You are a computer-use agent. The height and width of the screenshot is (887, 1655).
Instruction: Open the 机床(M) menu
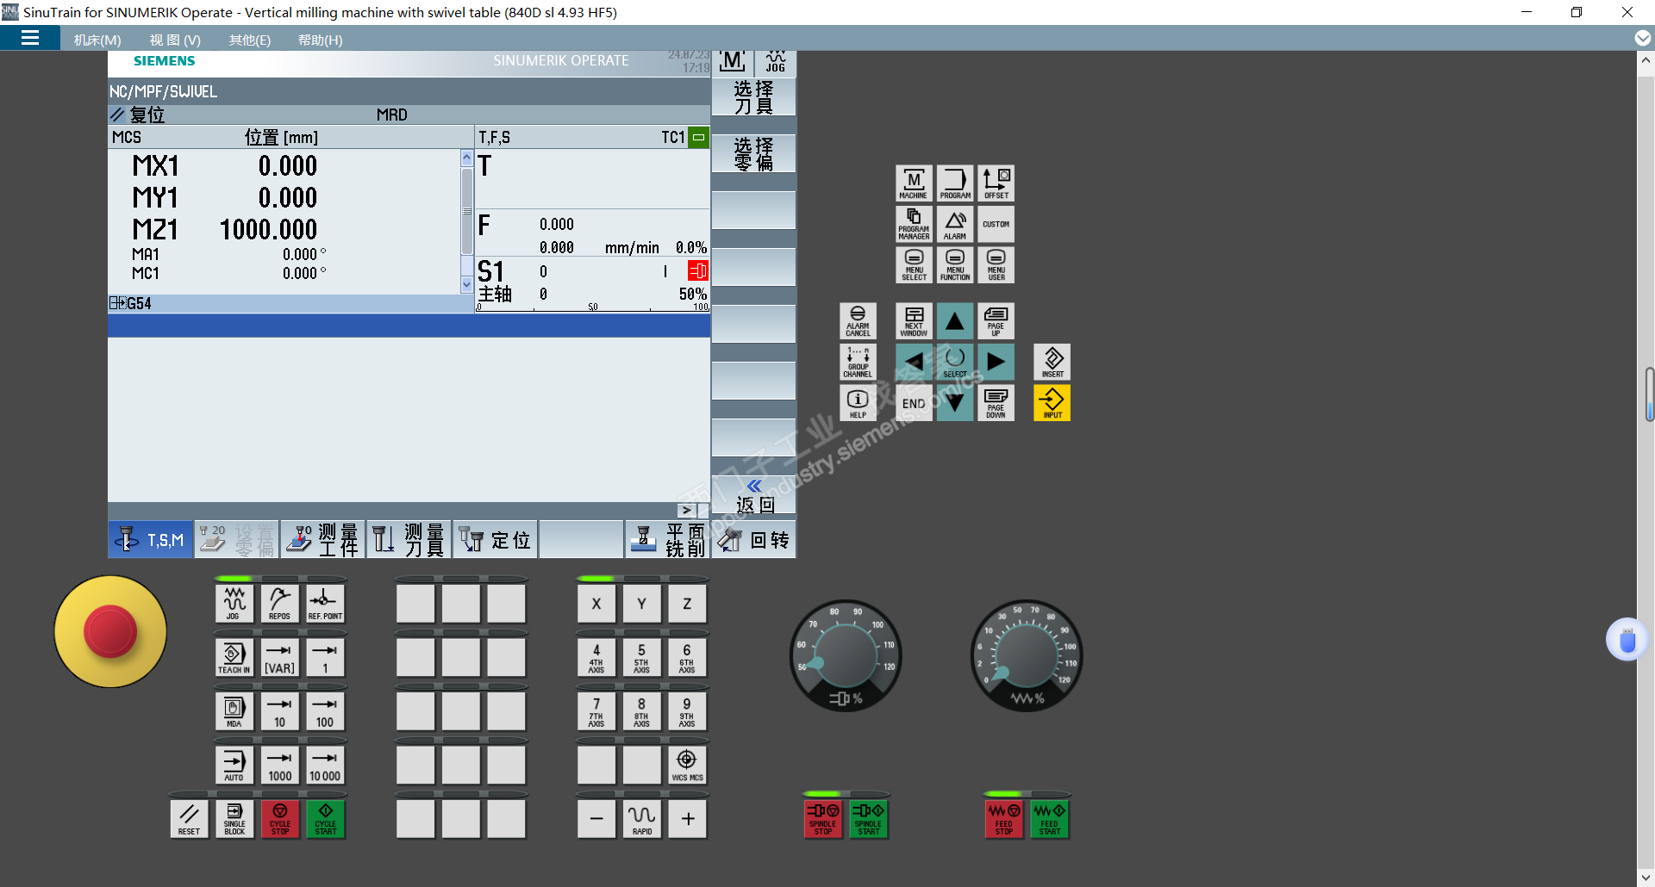(x=97, y=40)
